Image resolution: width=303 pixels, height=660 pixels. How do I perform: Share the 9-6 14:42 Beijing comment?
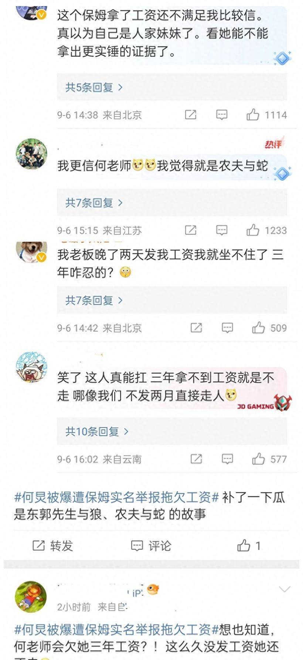coord(196,328)
